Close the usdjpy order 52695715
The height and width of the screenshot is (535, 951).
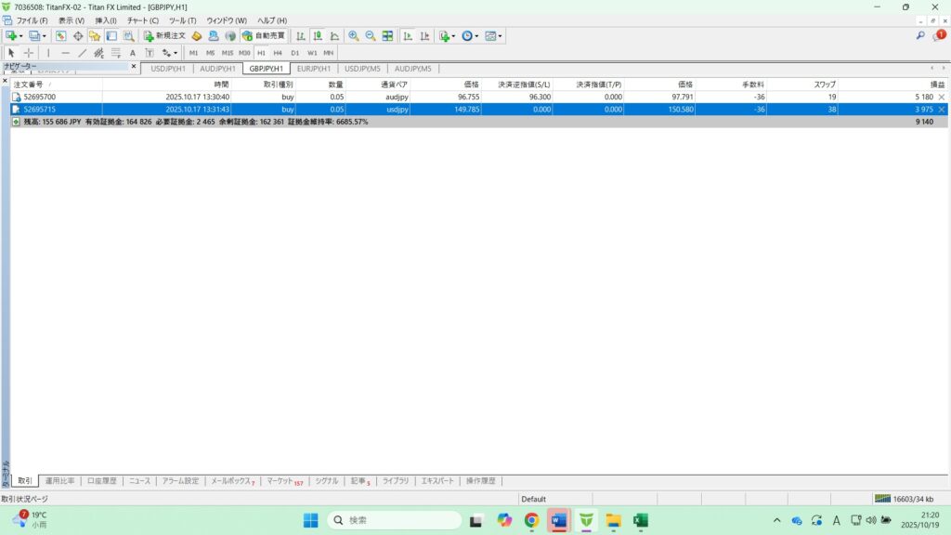(x=942, y=109)
